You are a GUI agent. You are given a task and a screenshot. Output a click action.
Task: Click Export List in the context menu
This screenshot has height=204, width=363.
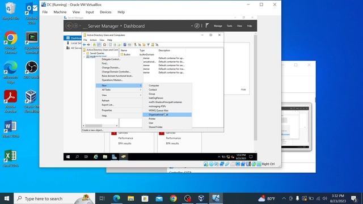tap(119, 105)
